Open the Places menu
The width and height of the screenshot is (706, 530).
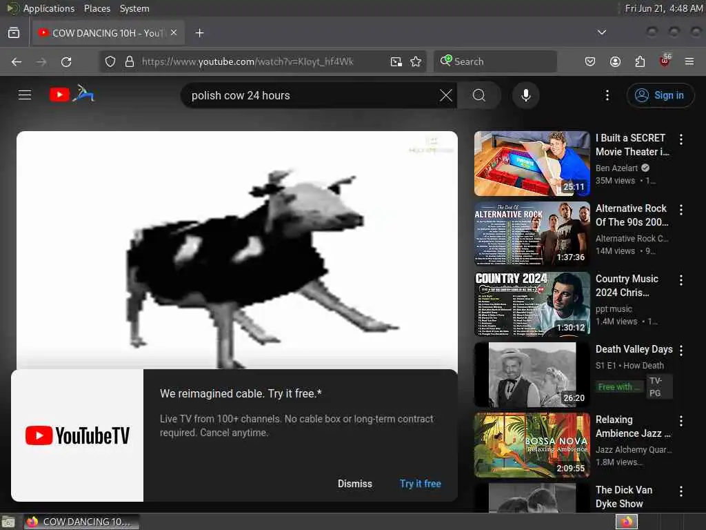pyautogui.click(x=97, y=8)
